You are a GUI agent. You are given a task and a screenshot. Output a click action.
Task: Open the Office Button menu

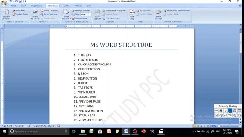(x=4, y=3)
